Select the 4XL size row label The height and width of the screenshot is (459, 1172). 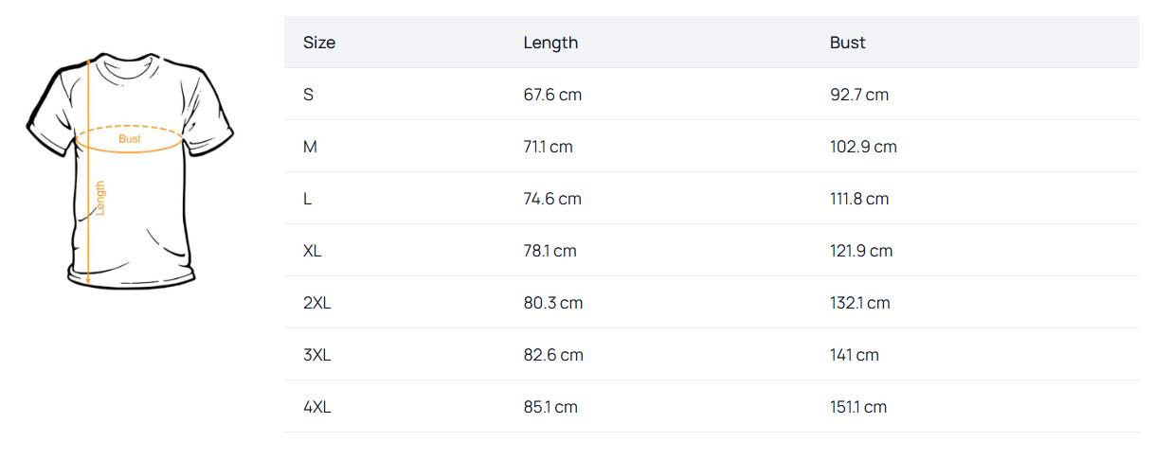click(316, 407)
